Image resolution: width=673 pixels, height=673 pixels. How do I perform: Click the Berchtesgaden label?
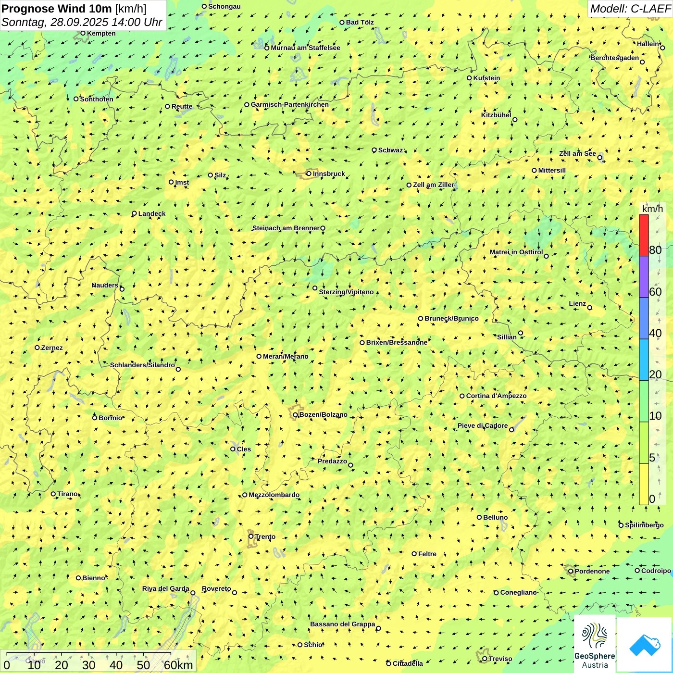click(615, 58)
